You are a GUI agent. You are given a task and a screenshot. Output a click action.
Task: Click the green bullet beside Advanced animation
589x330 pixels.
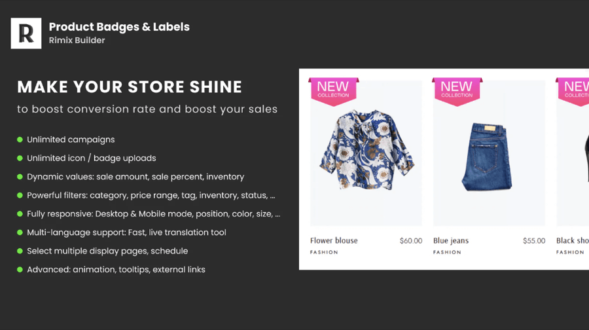point(20,270)
